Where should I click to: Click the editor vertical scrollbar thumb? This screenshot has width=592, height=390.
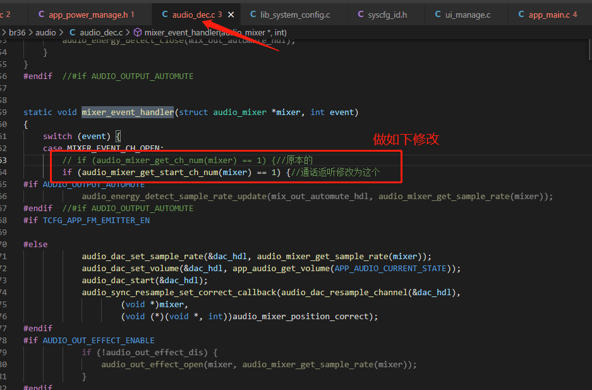(589, 49)
